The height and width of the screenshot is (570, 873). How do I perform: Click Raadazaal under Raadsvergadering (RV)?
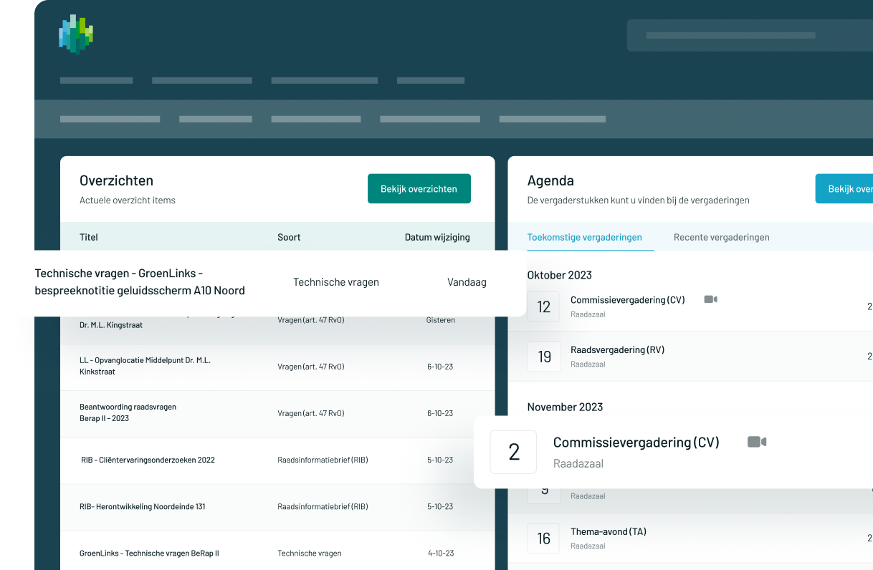click(588, 364)
